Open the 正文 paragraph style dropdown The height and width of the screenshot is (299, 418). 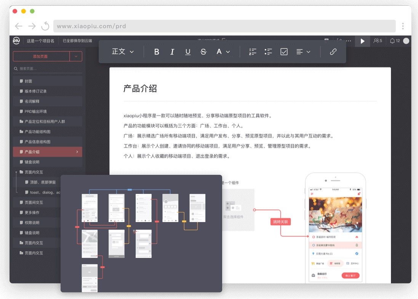pos(123,52)
